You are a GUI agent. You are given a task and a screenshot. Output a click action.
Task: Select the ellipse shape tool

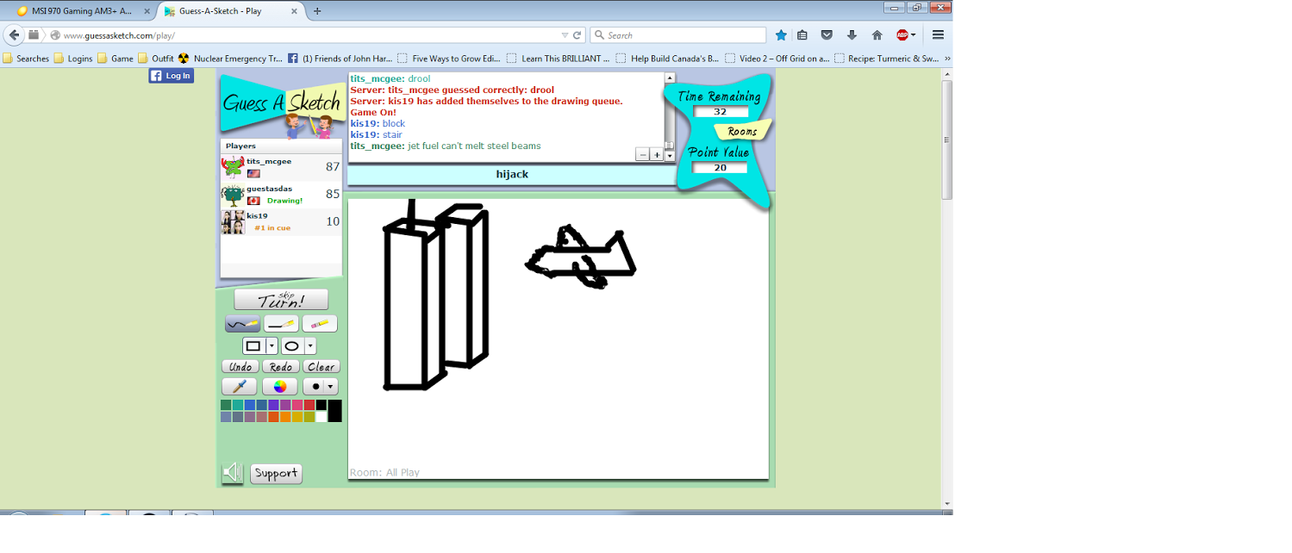(x=293, y=345)
